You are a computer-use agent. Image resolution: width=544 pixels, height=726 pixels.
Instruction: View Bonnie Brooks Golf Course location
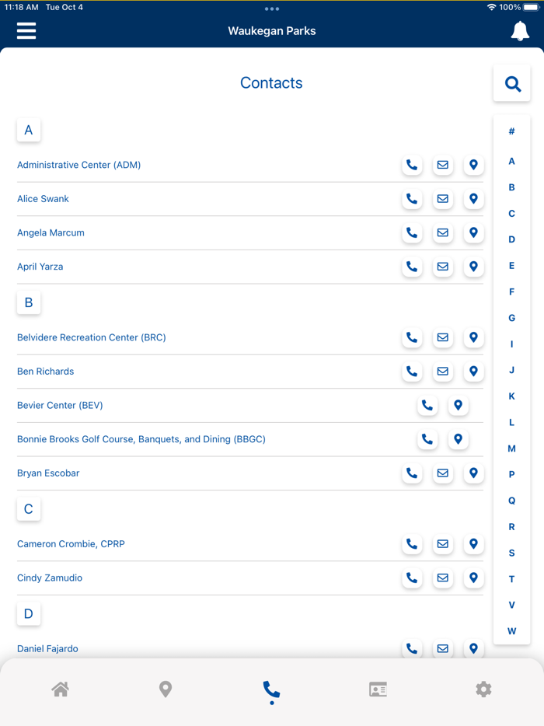(459, 439)
